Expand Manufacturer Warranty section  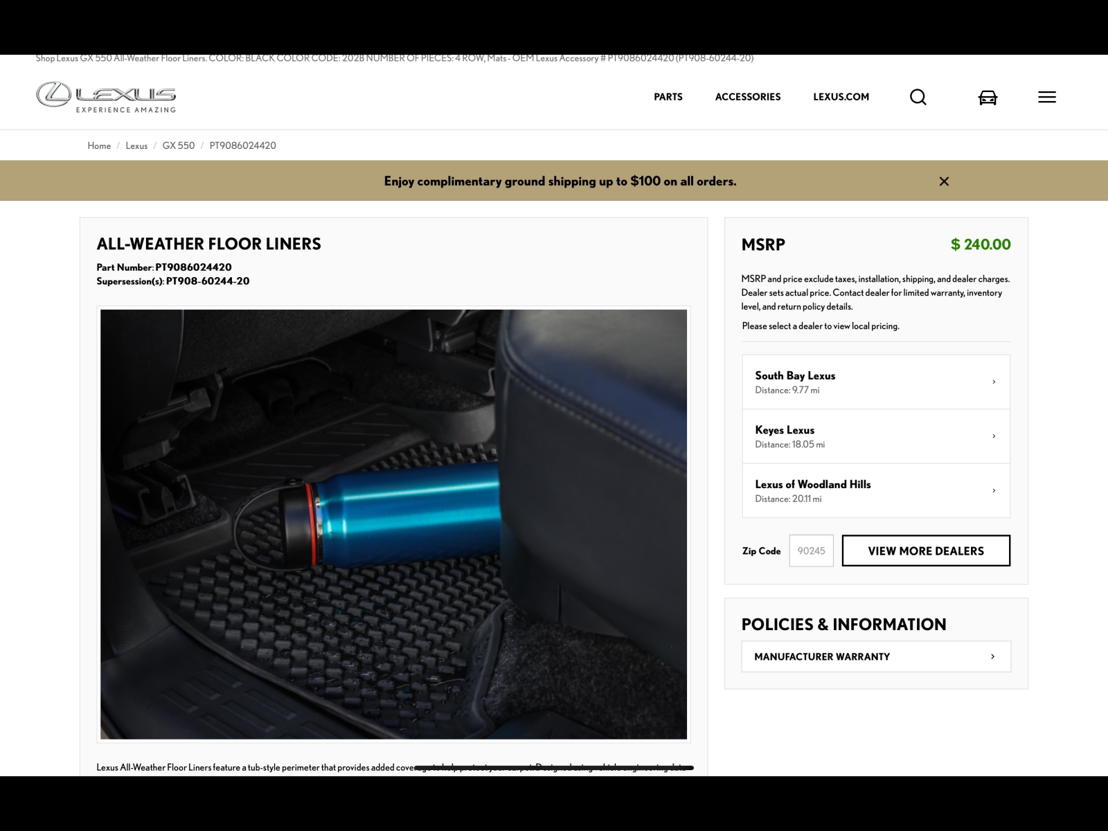(x=876, y=656)
